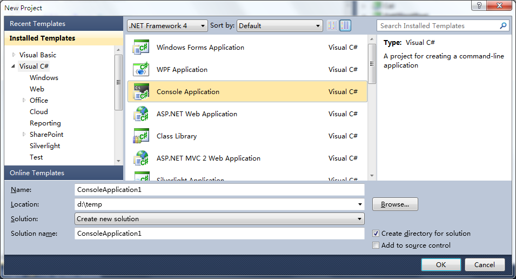Click the search magnifier icon
Image resolution: width=516 pixels, height=279 pixels.
(503, 25)
